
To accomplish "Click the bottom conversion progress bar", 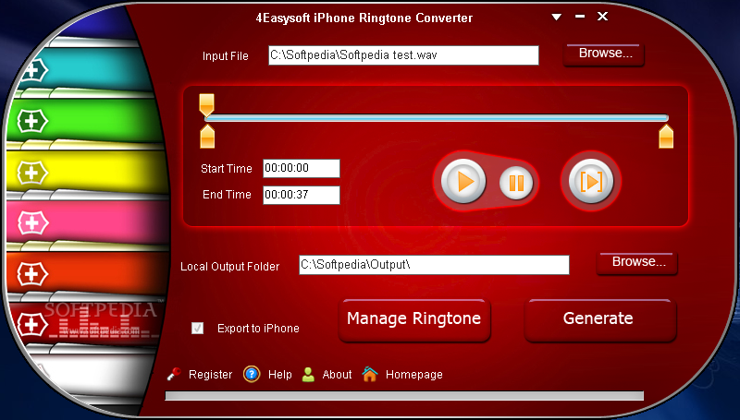I will 404,395.
